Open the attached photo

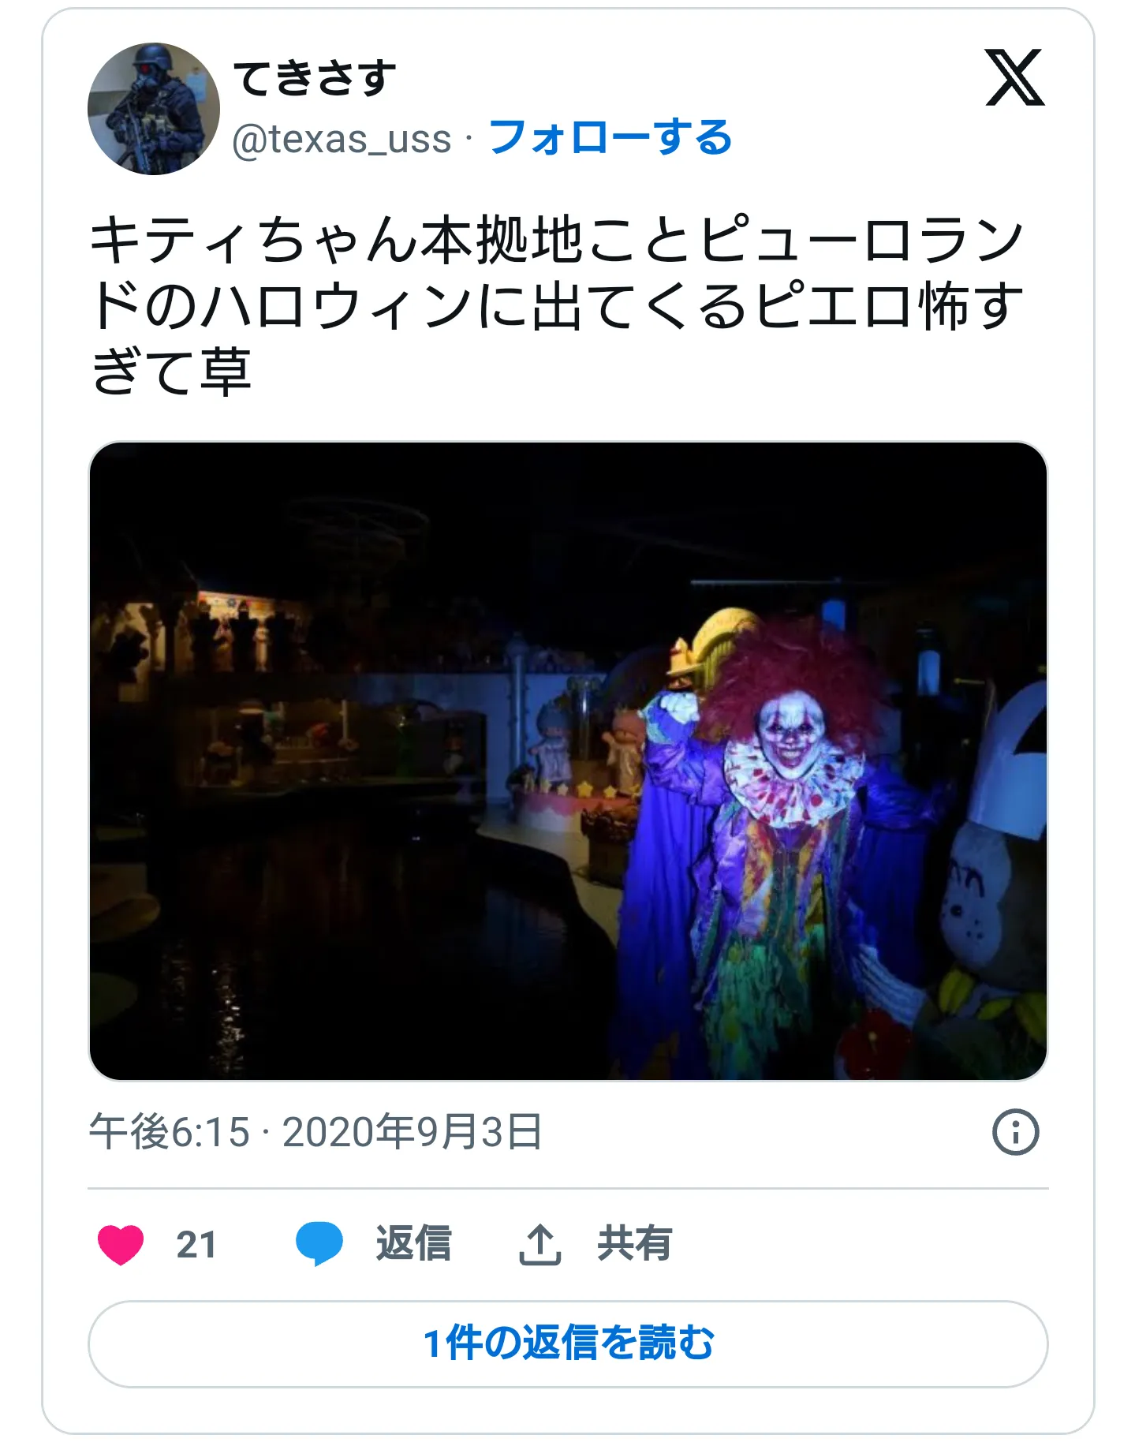[568, 761]
